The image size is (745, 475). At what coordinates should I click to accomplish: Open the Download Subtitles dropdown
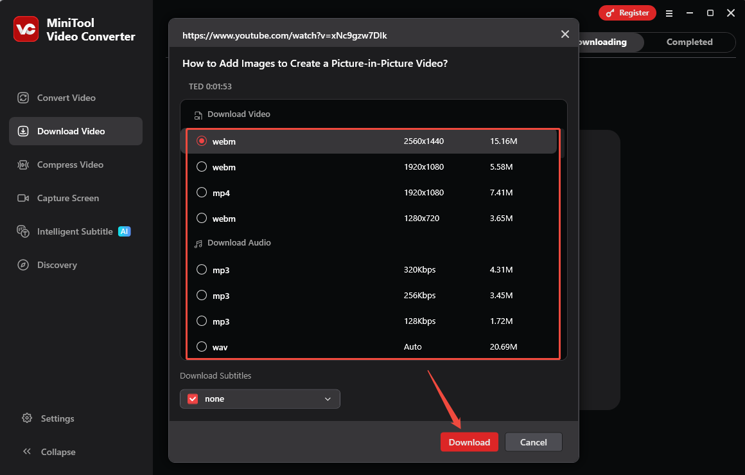click(259, 399)
